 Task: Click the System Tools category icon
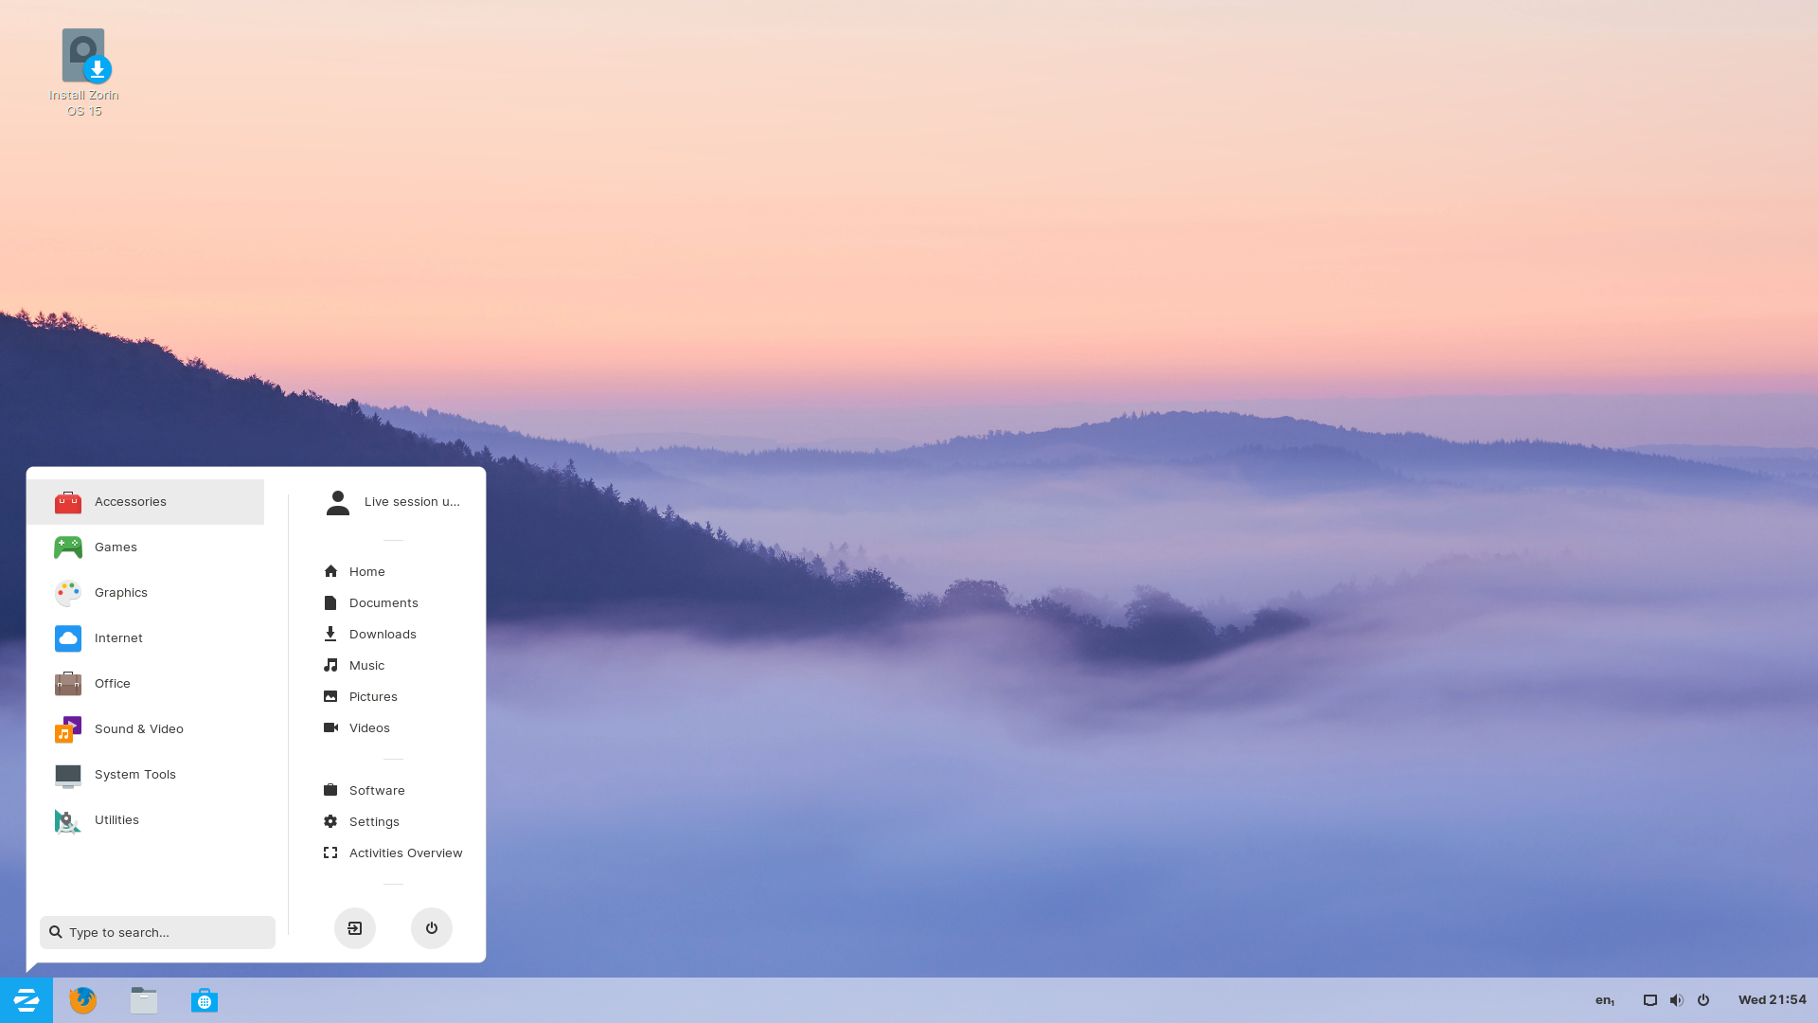pos(67,775)
